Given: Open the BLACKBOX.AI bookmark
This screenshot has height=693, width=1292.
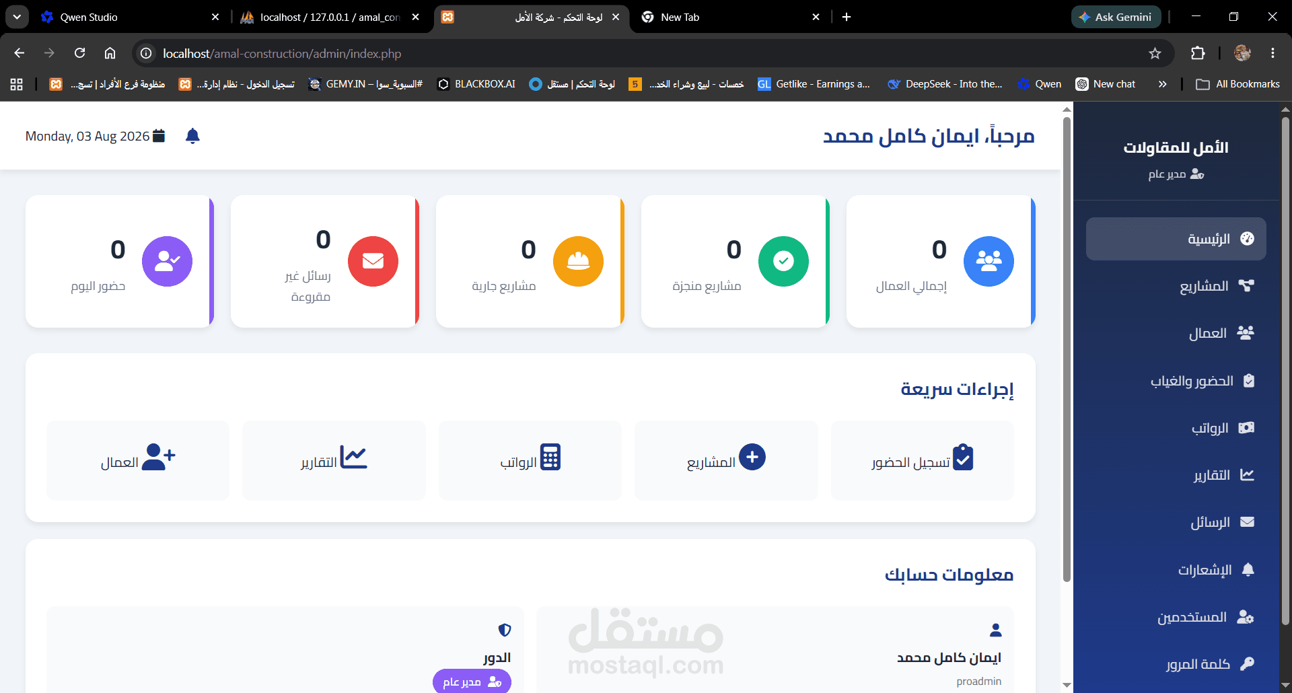Looking at the screenshot, I should coord(476,84).
